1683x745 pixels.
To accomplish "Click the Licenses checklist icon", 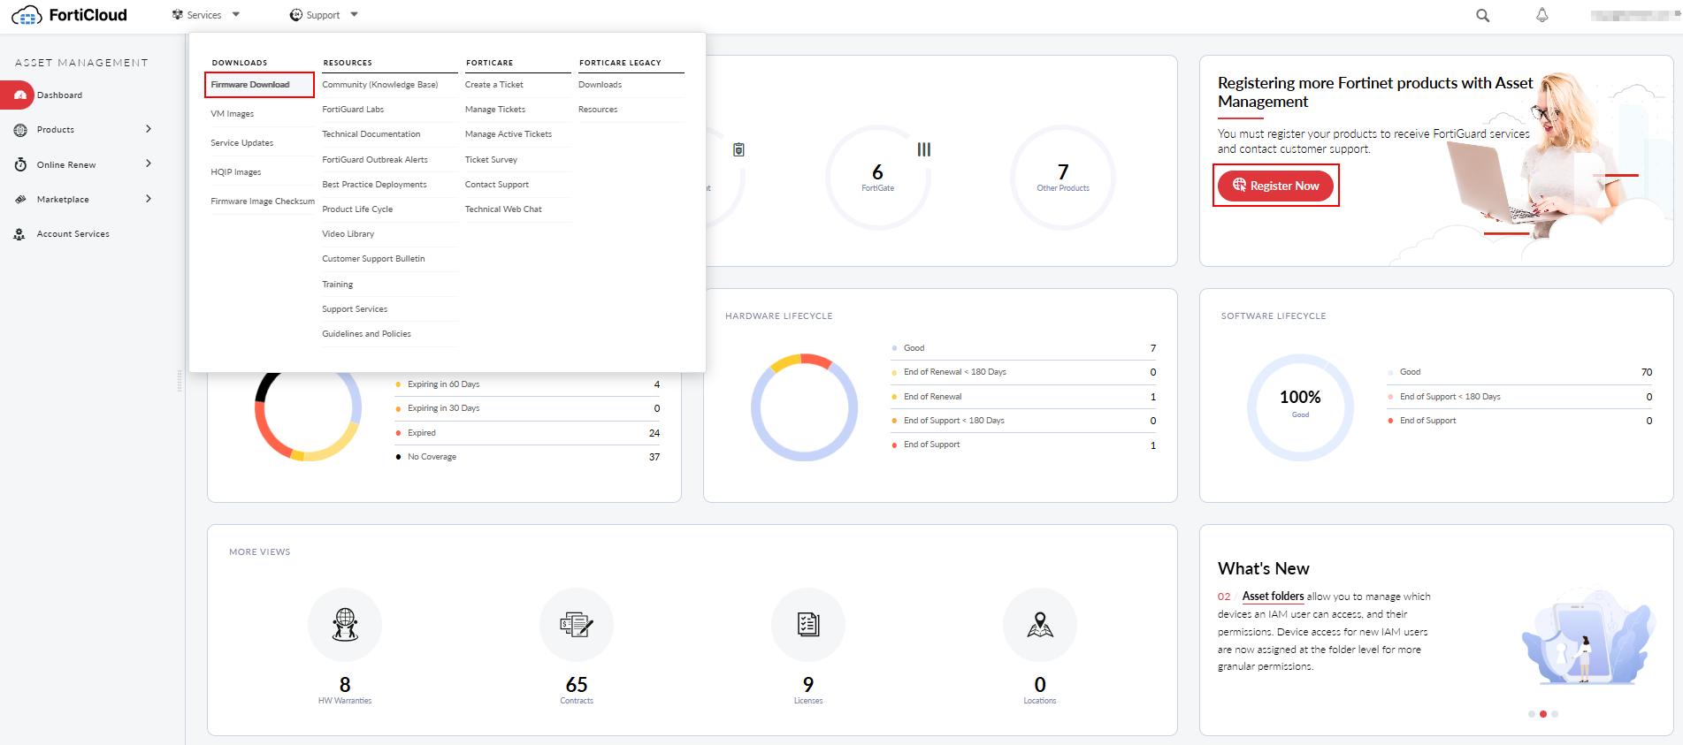I will coord(808,624).
